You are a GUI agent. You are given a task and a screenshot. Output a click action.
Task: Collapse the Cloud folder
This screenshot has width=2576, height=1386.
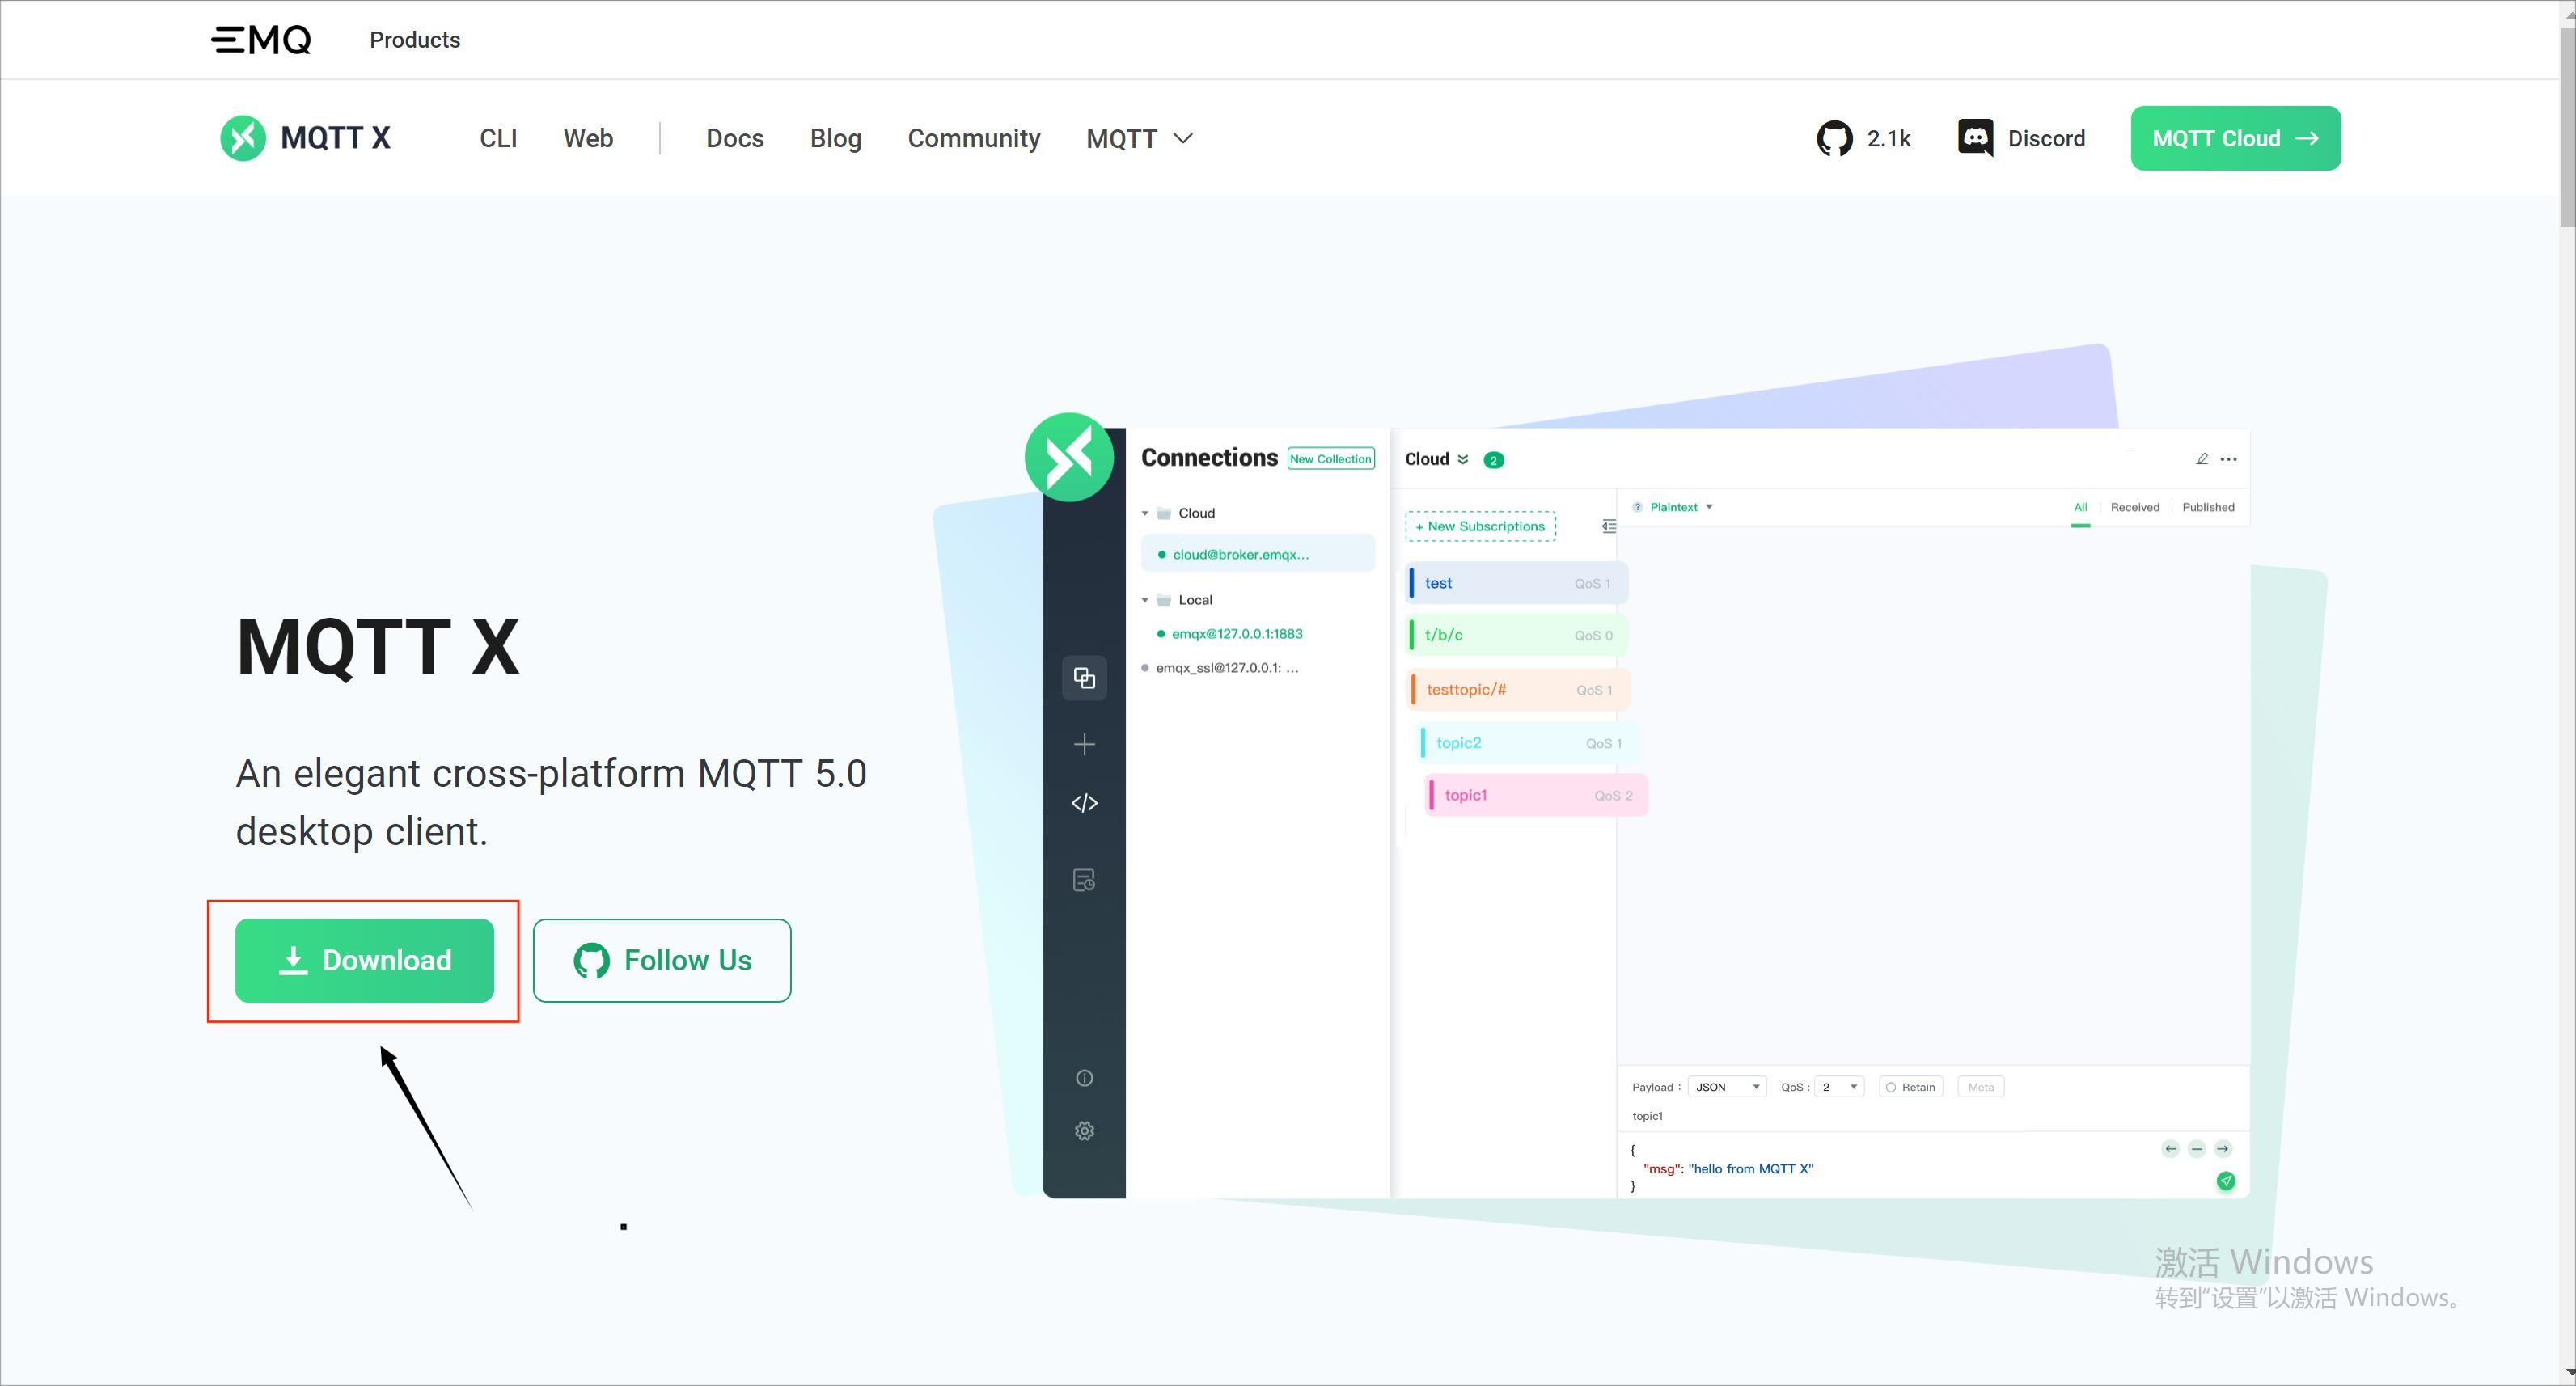tap(1145, 513)
